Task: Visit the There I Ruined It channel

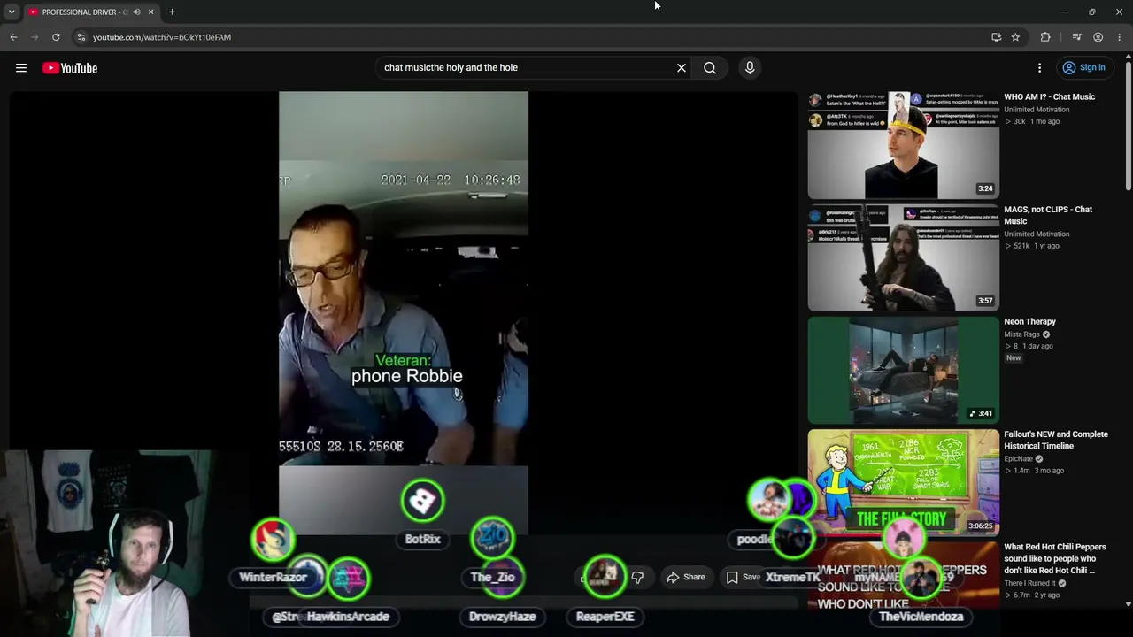Action: tap(1030, 583)
